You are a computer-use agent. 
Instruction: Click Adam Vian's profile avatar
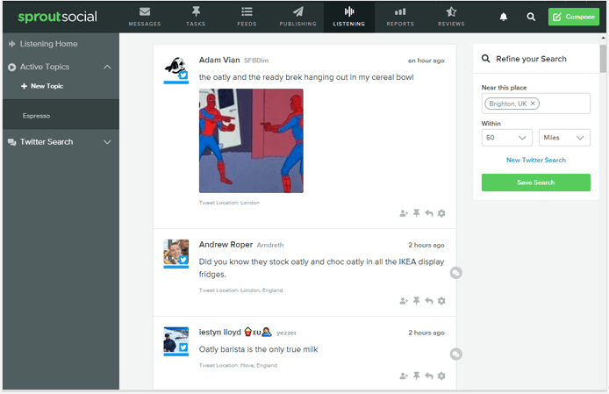point(176,69)
